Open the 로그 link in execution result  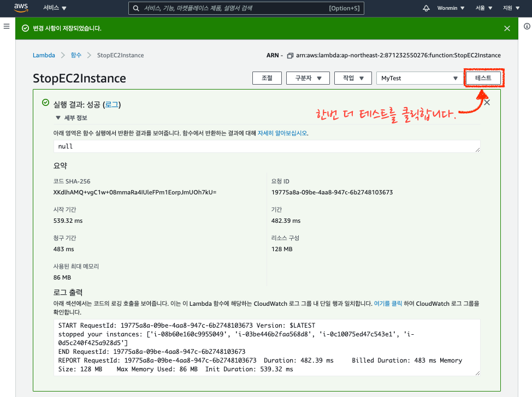tap(111, 104)
